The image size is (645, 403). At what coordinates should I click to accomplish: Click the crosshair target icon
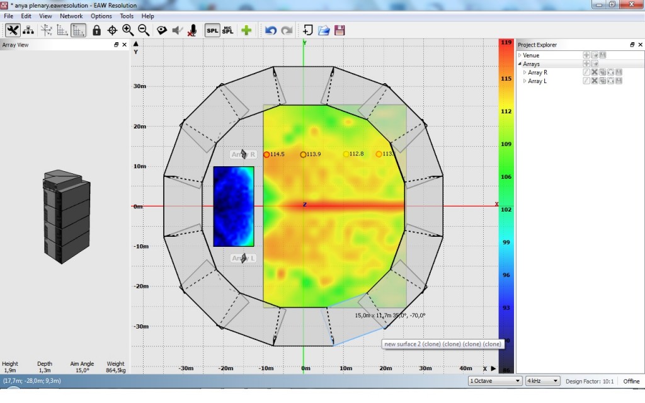(112, 30)
